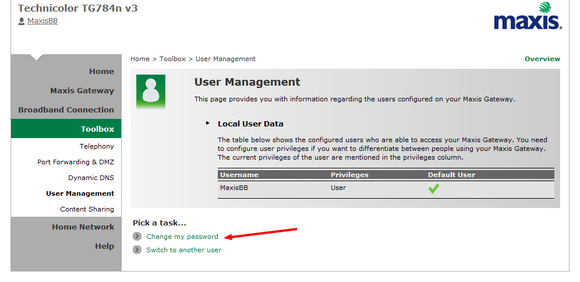The height and width of the screenshot is (282, 580).
Task: Click arrow icon next to Change my password
Action: coord(137,236)
